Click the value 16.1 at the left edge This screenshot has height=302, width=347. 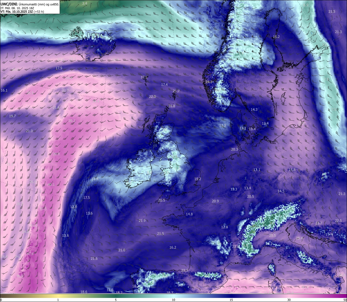click(x=4, y=90)
